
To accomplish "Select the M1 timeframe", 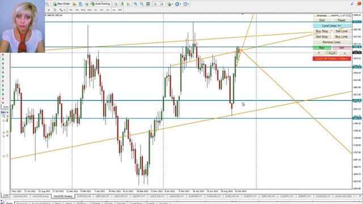I will [70, 10].
